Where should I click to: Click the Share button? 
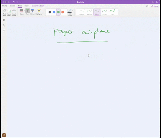pos(155,6)
